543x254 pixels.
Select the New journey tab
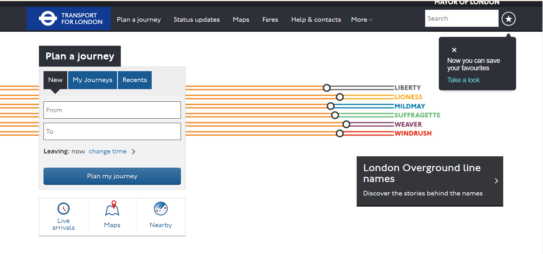(x=55, y=80)
